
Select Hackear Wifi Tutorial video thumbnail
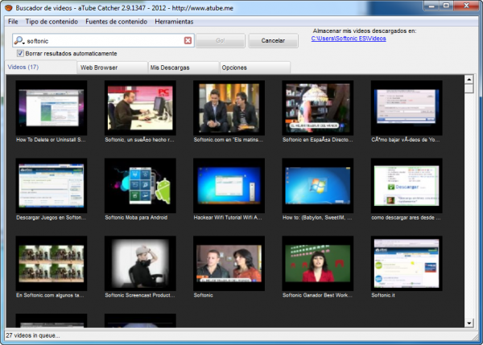pos(229,185)
